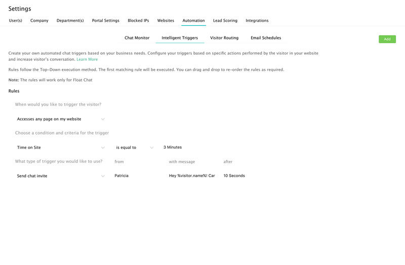
Task: Open the Blocked IPs tab
Action: tap(138, 21)
